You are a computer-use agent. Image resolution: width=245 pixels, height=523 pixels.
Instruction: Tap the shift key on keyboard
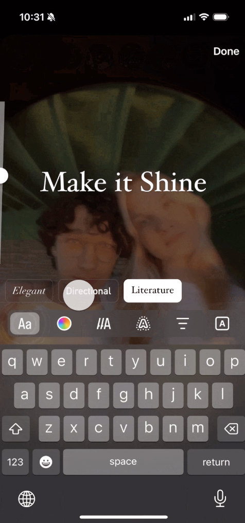tap(15, 428)
